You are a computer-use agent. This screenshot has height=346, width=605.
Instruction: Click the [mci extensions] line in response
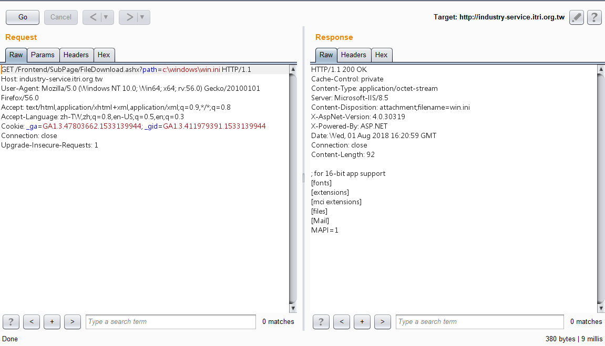336,202
